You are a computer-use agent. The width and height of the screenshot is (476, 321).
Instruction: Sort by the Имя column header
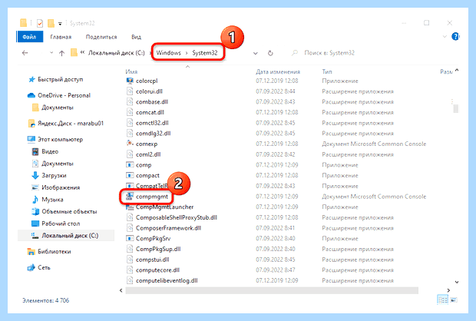point(131,71)
